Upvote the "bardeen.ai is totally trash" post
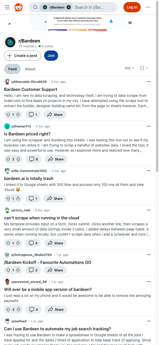This screenshot has width=159, height=345. (8, 199)
